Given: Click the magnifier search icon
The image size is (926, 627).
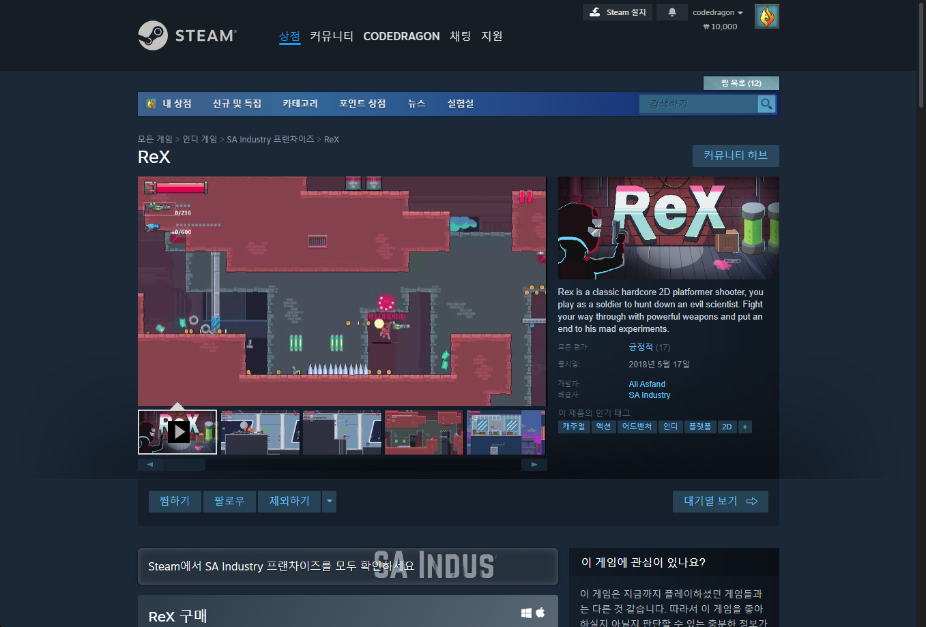Looking at the screenshot, I should click(x=767, y=104).
